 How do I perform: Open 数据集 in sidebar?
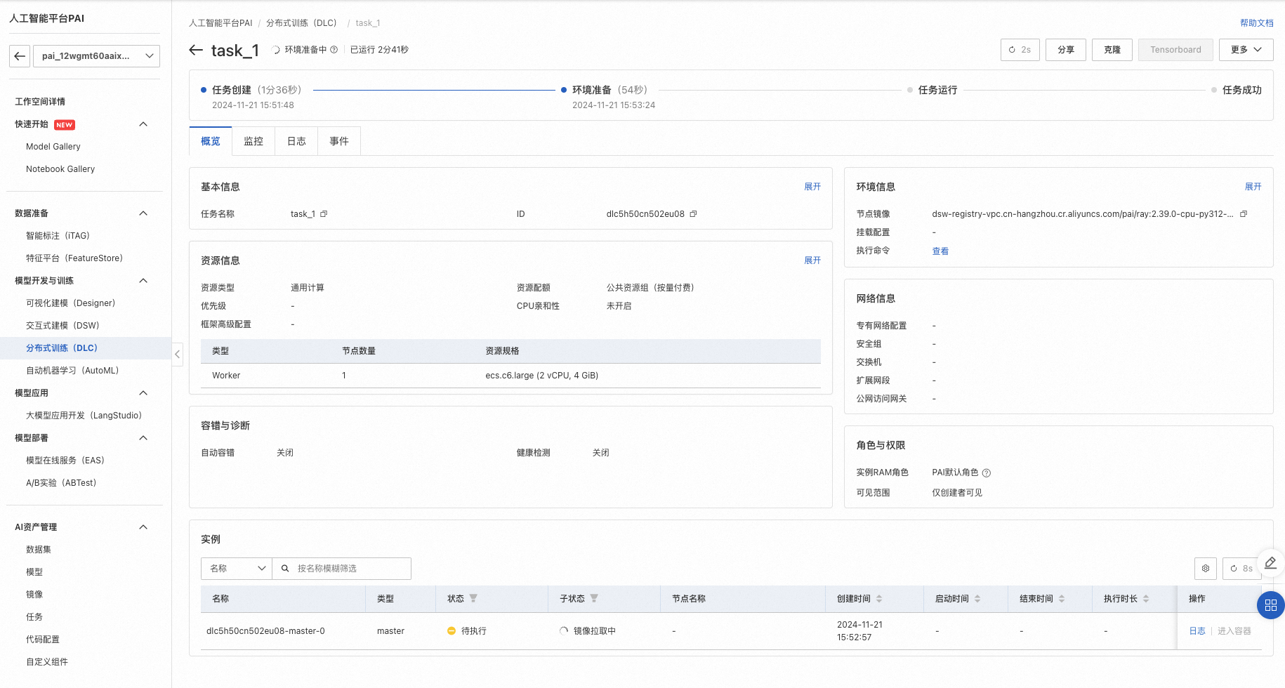[x=39, y=550]
